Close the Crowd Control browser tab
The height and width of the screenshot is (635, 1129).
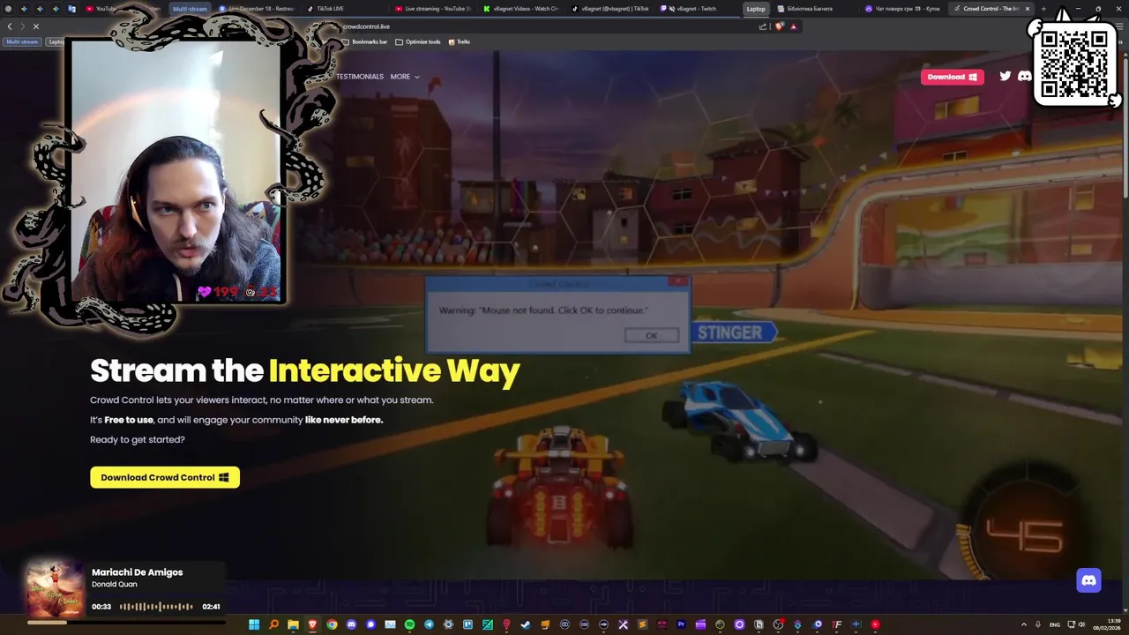pyautogui.click(x=1027, y=9)
